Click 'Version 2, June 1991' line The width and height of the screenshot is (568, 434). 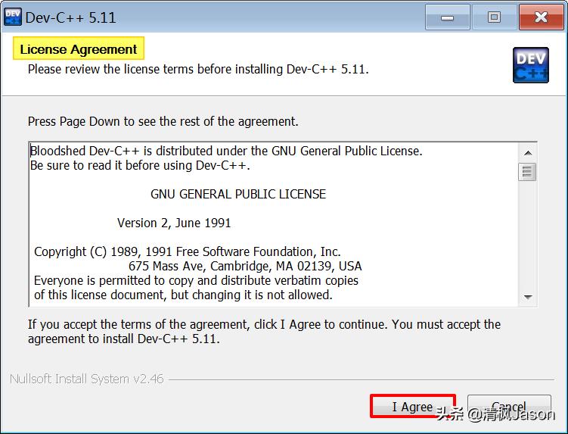point(174,223)
